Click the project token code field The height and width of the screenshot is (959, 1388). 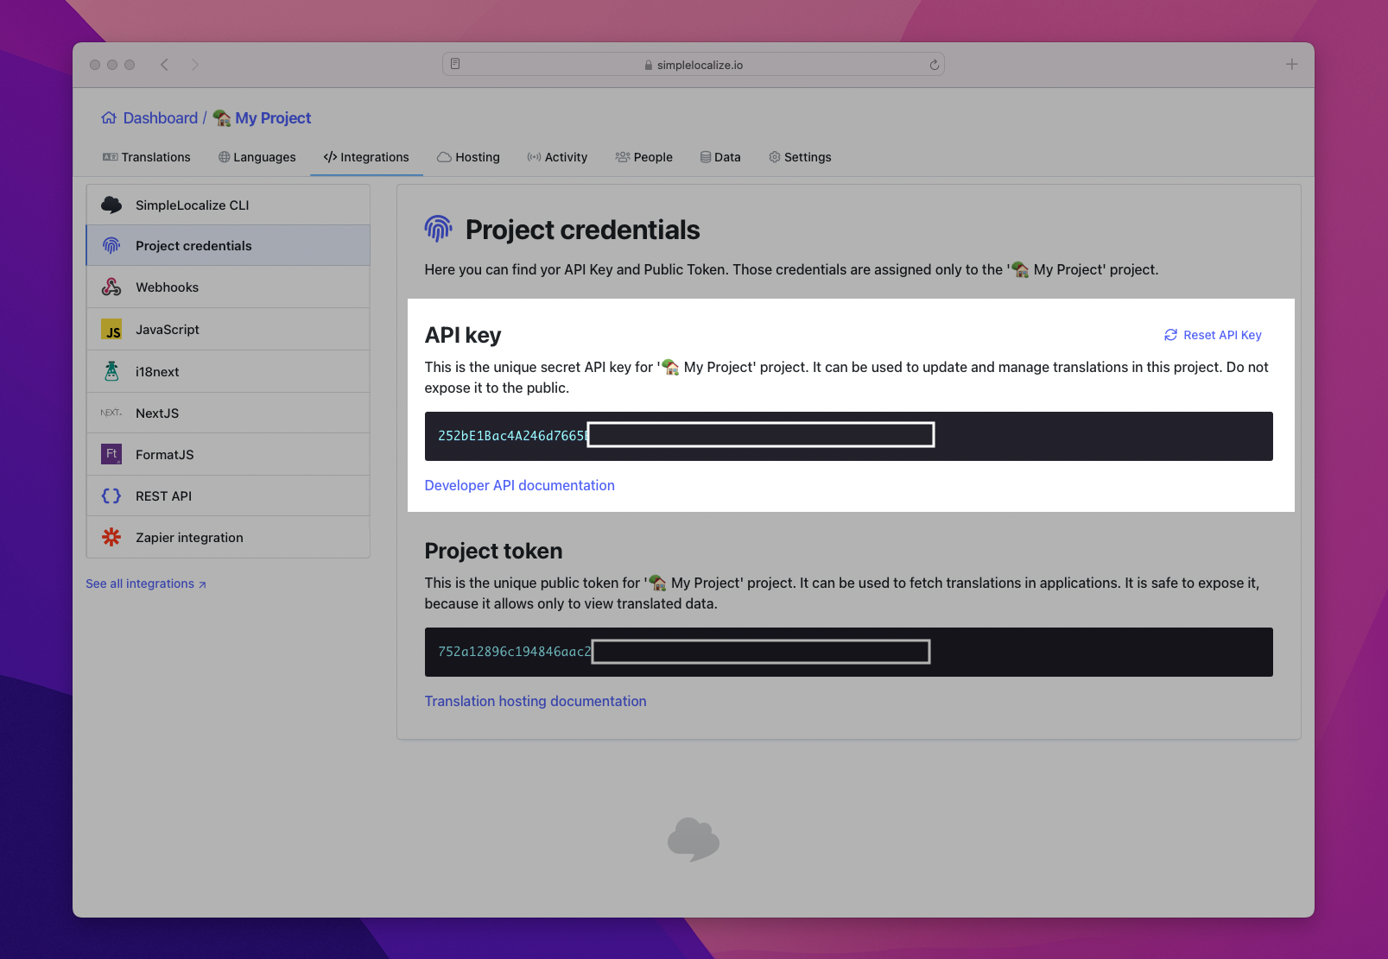tap(848, 652)
